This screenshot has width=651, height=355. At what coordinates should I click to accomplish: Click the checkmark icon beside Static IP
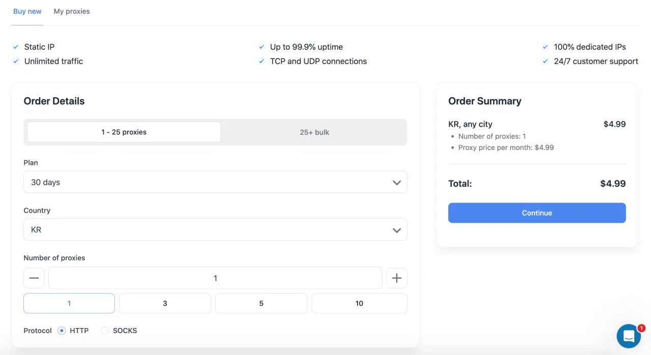(16, 47)
